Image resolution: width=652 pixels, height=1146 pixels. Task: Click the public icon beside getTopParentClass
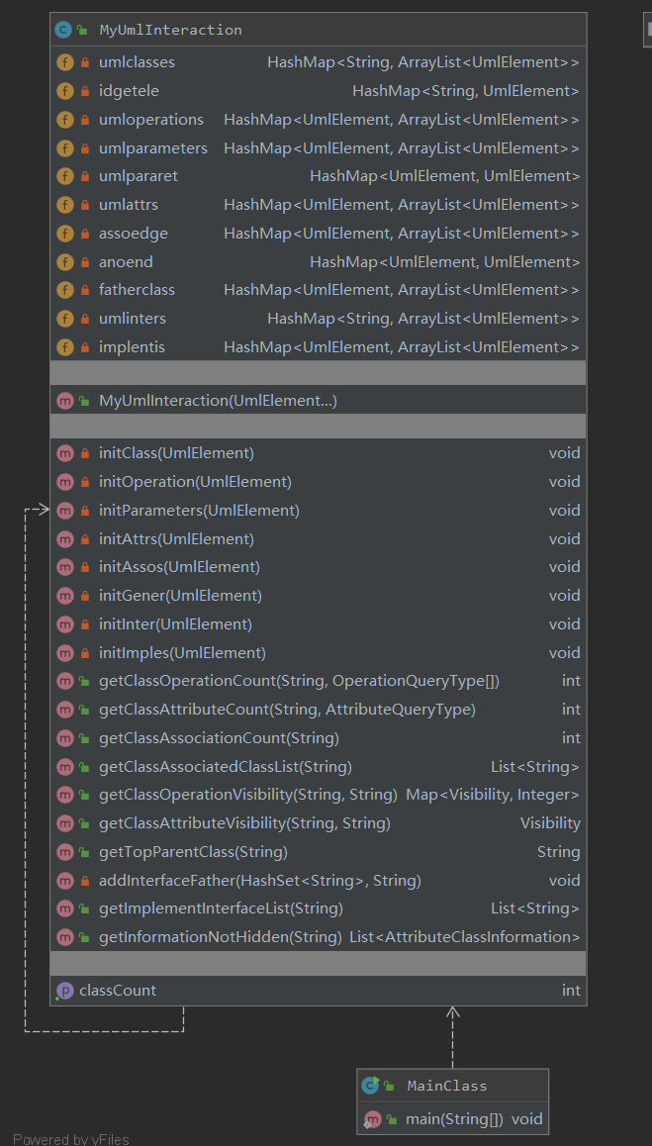tap(85, 852)
